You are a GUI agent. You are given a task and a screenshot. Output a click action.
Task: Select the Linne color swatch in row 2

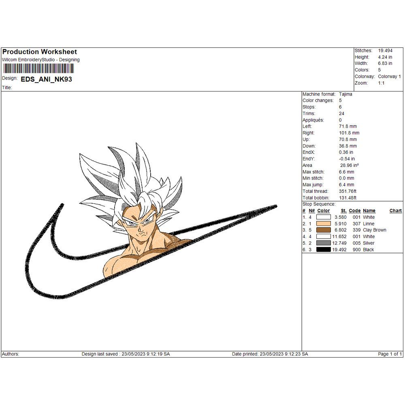click(323, 224)
